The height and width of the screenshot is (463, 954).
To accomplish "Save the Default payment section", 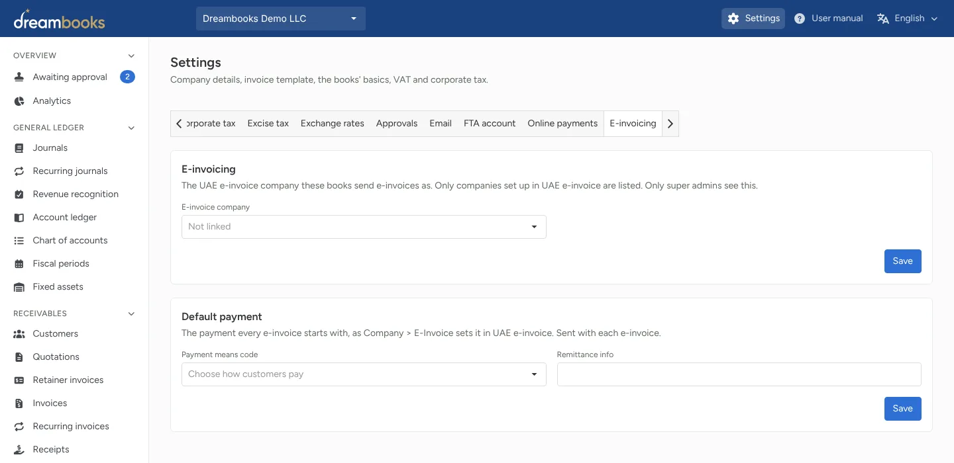I will tap(903, 409).
